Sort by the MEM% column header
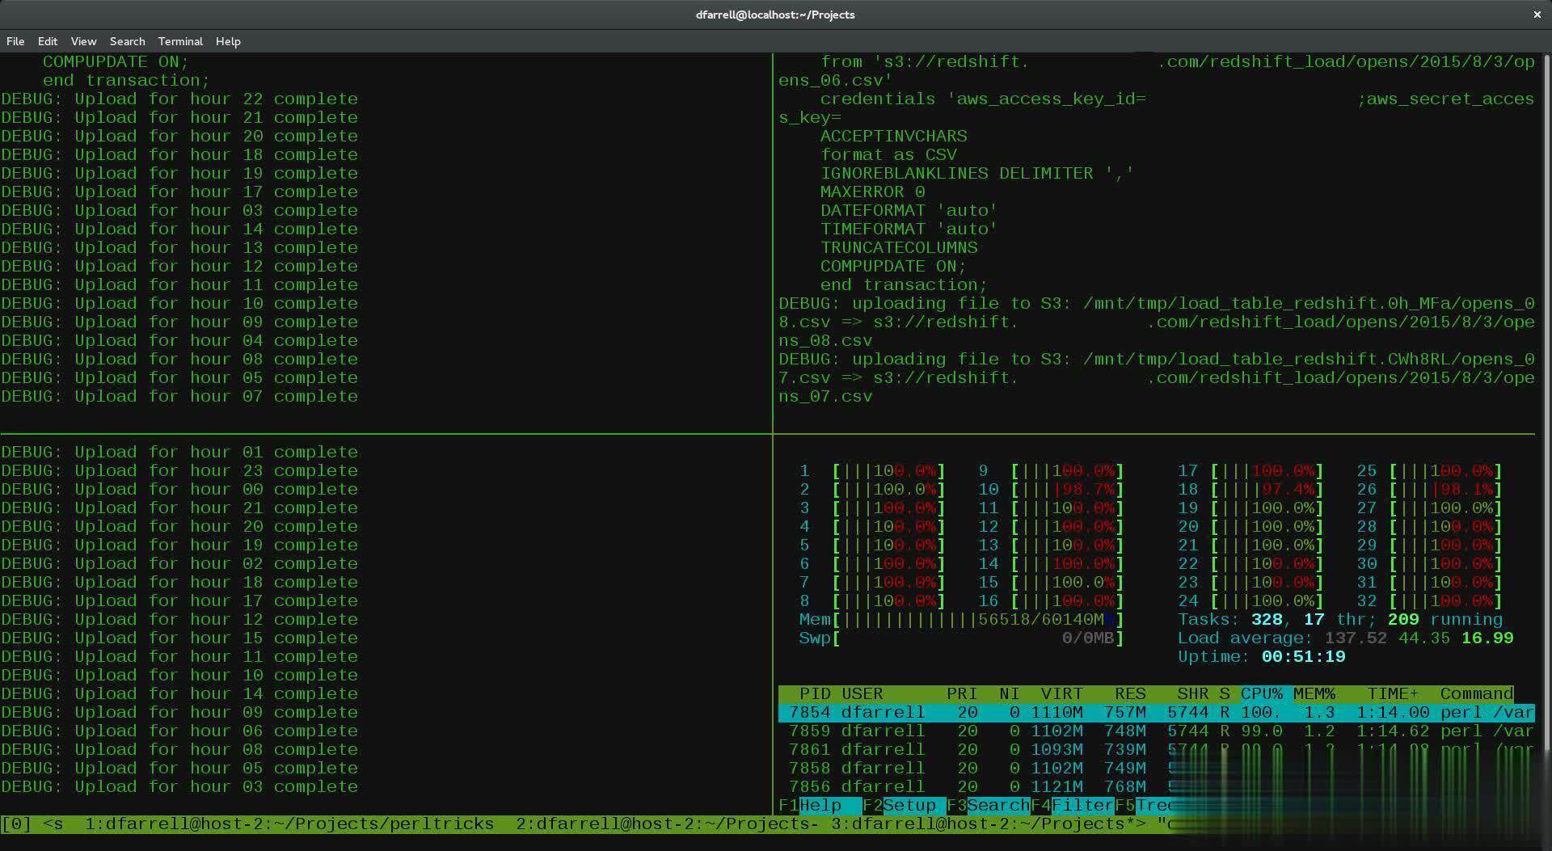The height and width of the screenshot is (851, 1552). [x=1314, y=694]
